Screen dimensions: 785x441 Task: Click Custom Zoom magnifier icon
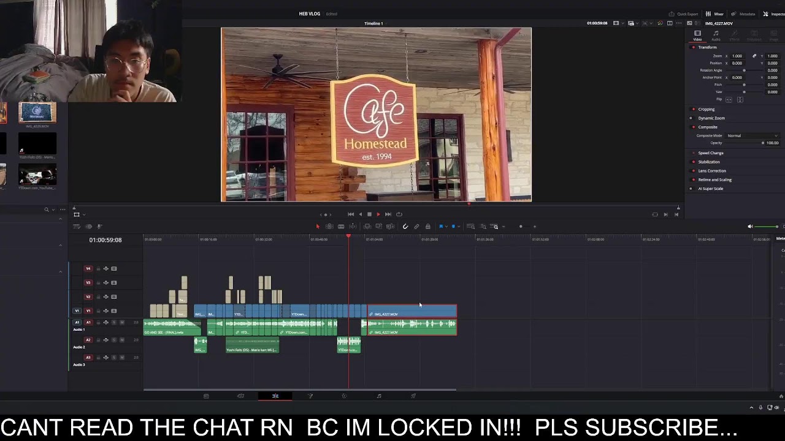coord(495,227)
